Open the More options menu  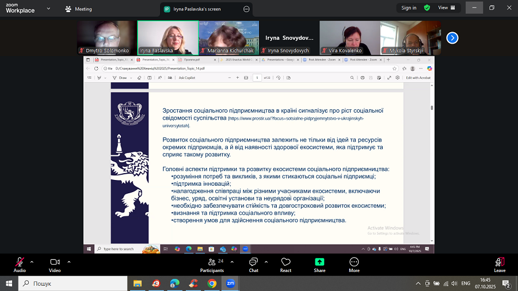pyautogui.click(x=354, y=265)
